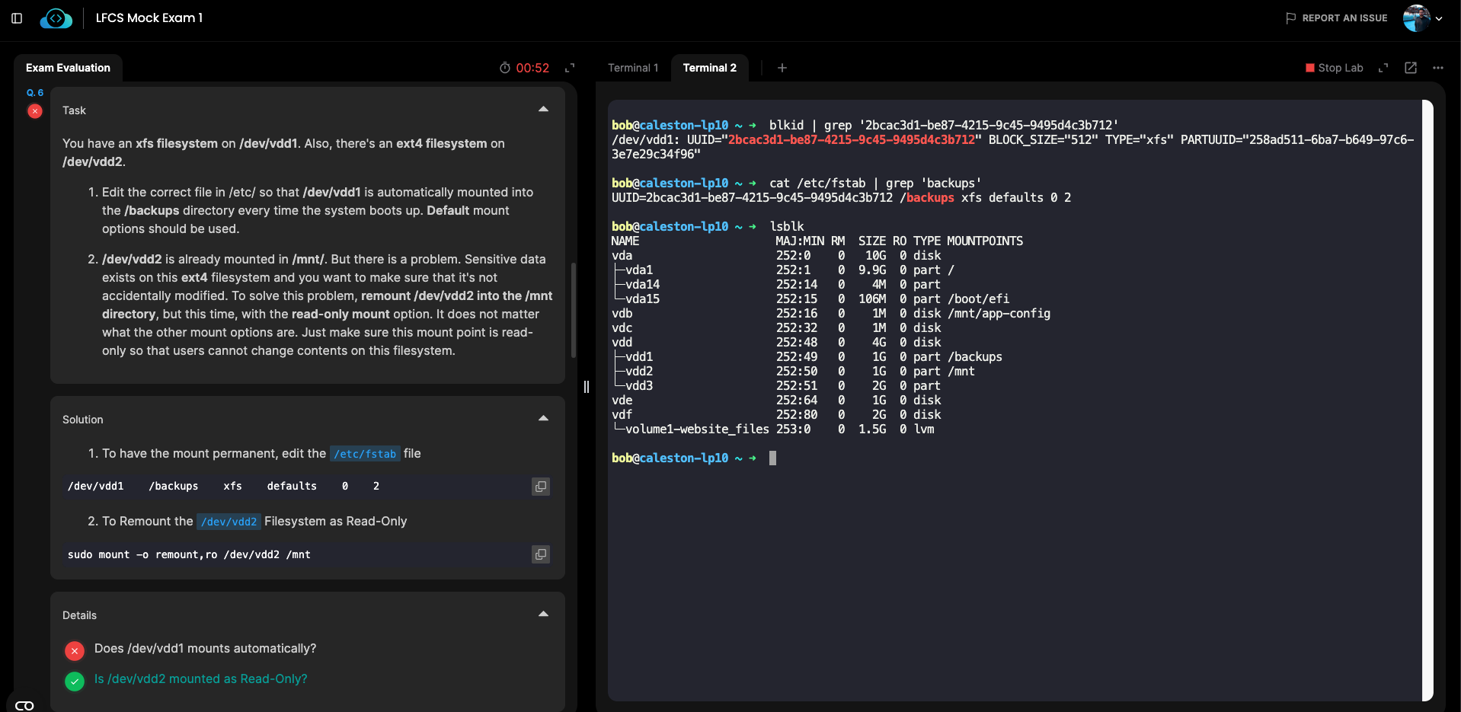Toggle the left sidebar panel icon
Image resolution: width=1461 pixels, height=712 pixels.
coord(17,18)
